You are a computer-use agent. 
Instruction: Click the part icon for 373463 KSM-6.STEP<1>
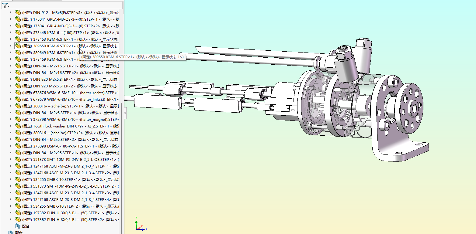[x=18, y=39]
